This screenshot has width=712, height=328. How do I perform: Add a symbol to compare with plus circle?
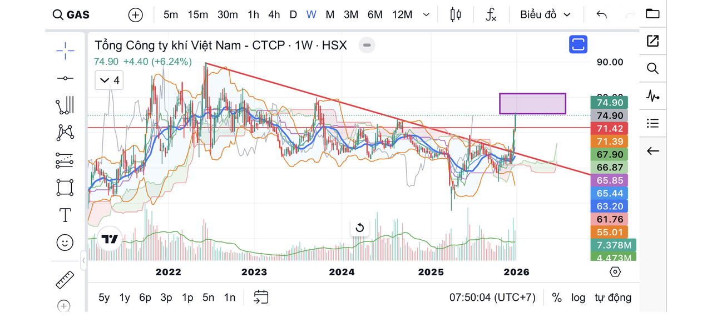[x=136, y=15]
